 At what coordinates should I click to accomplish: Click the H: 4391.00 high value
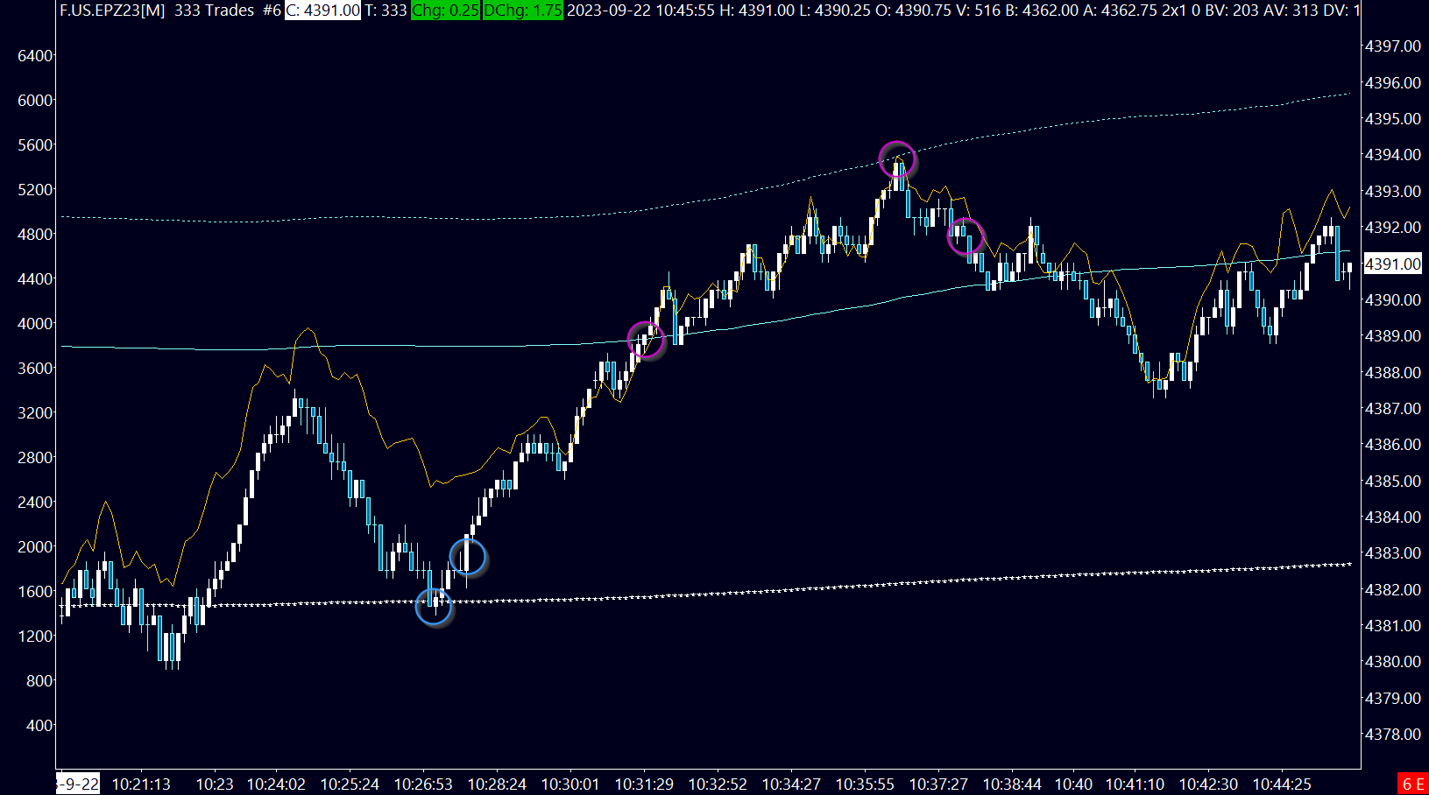click(x=756, y=11)
